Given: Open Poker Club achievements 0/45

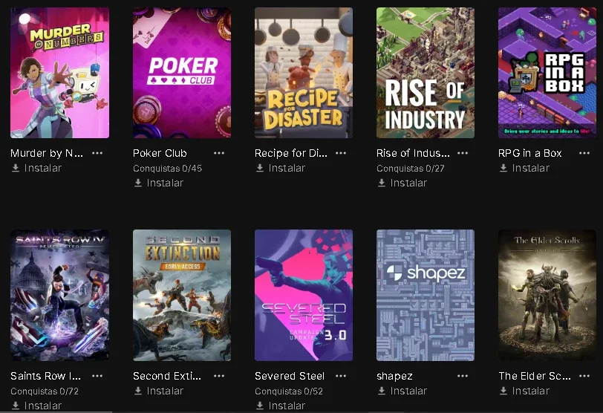Looking at the screenshot, I should tap(167, 169).
